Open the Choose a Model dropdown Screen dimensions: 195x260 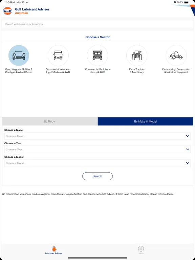tap(97, 163)
